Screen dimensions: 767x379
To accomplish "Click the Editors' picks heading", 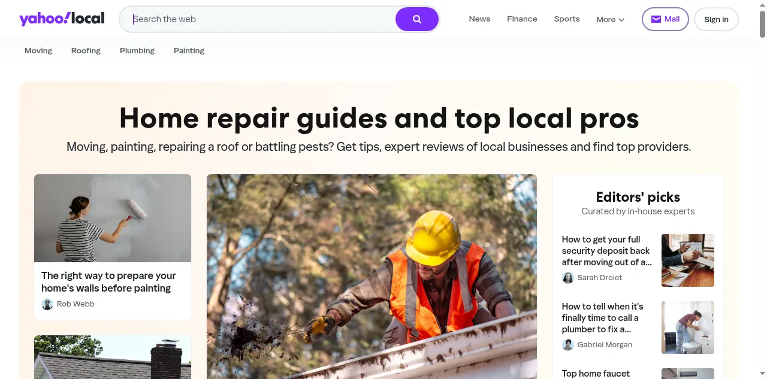I will 638,197.
